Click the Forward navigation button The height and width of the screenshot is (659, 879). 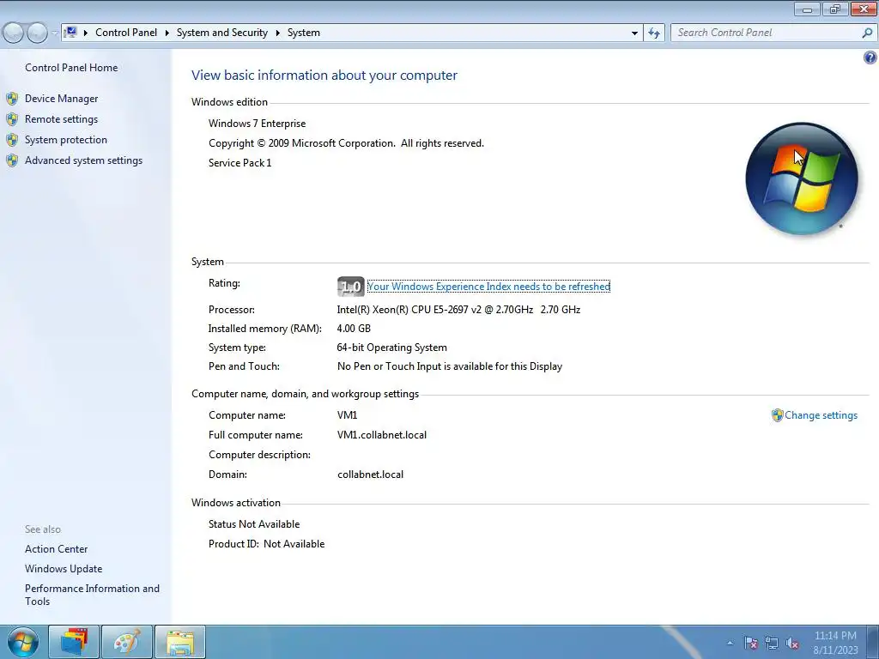point(37,33)
